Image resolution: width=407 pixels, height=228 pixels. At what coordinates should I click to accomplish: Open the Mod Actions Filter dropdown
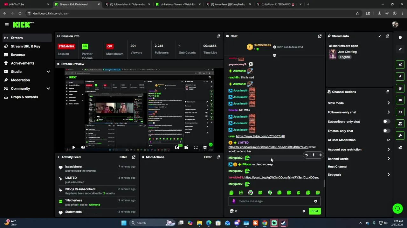point(208,157)
